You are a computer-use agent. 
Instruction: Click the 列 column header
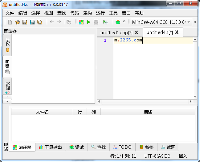tap(94, 112)
